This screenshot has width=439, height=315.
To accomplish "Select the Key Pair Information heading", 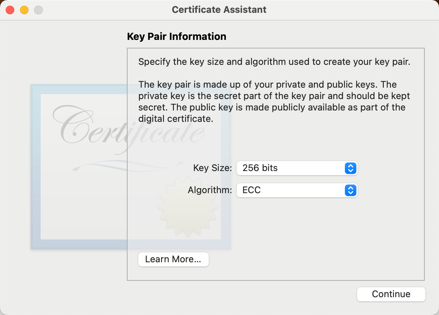I will coord(177,36).
